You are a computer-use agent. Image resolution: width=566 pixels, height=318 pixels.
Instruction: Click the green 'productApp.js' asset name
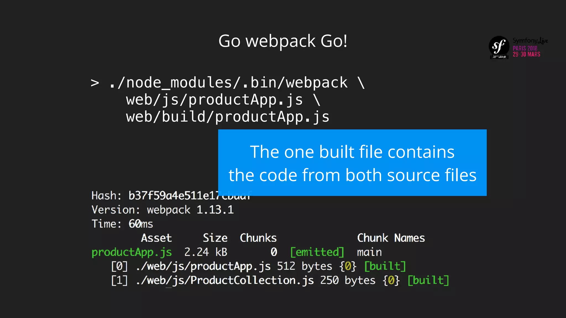coord(132,252)
